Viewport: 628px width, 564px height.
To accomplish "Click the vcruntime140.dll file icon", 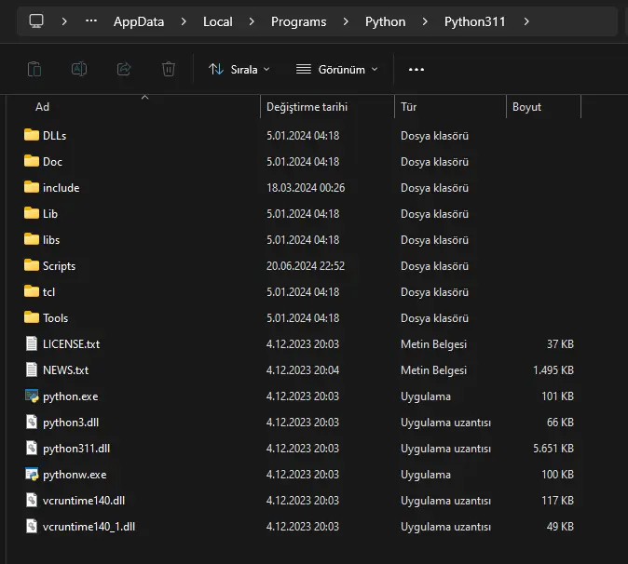I will point(32,500).
